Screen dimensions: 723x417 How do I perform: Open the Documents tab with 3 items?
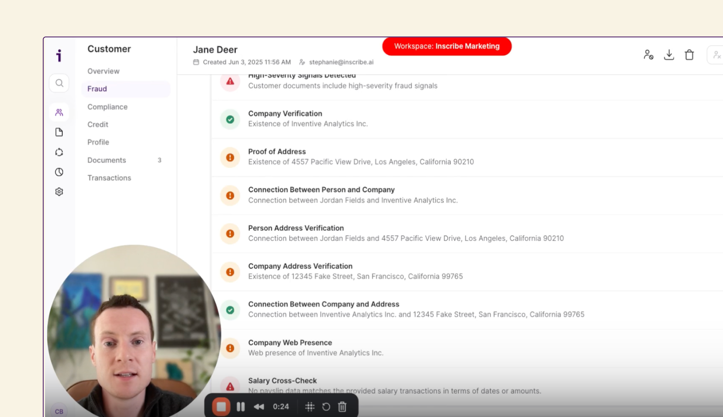(126, 160)
